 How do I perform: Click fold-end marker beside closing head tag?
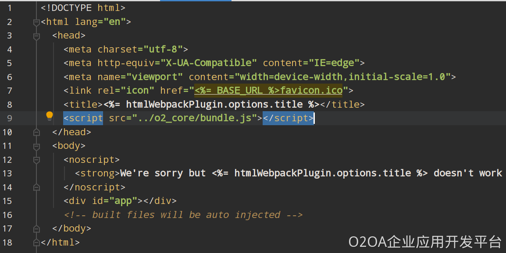tap(36, 132)
